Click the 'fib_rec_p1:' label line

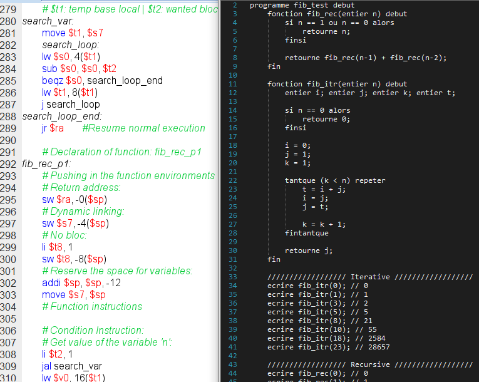(x=46, y=164)
